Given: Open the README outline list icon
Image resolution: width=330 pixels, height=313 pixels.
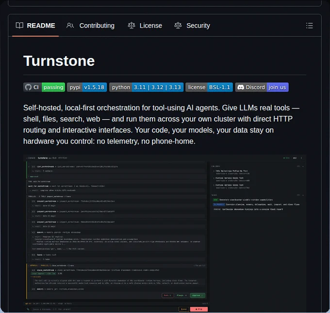Looking at the screenshot, I should pyautogui.click(x=309, y=26).
